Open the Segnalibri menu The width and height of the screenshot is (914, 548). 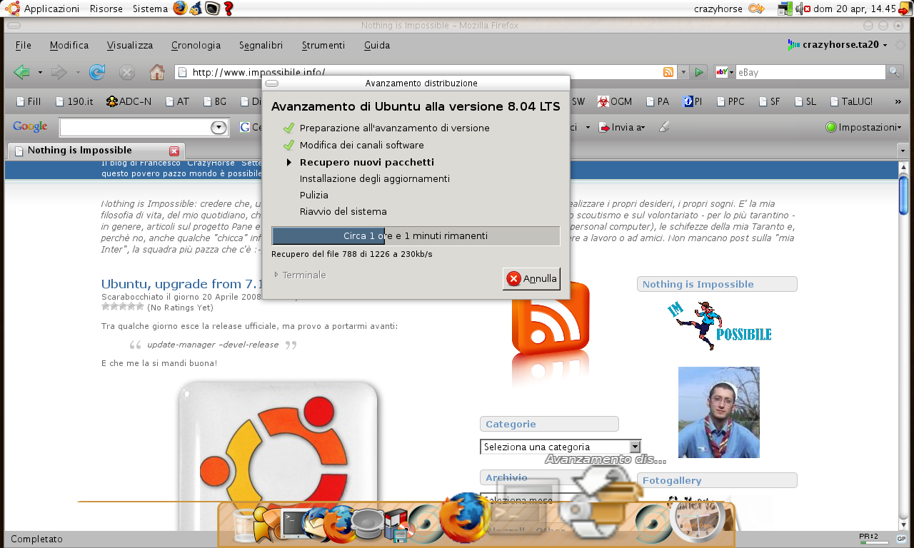[x=261, y=45]
